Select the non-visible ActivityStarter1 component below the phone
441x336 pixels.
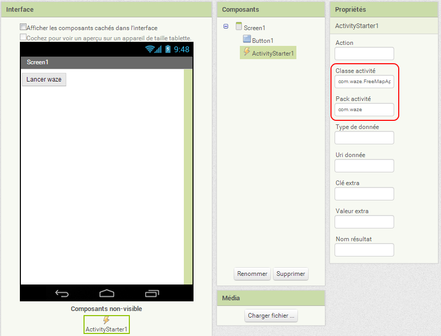click(x=106, y=324)
